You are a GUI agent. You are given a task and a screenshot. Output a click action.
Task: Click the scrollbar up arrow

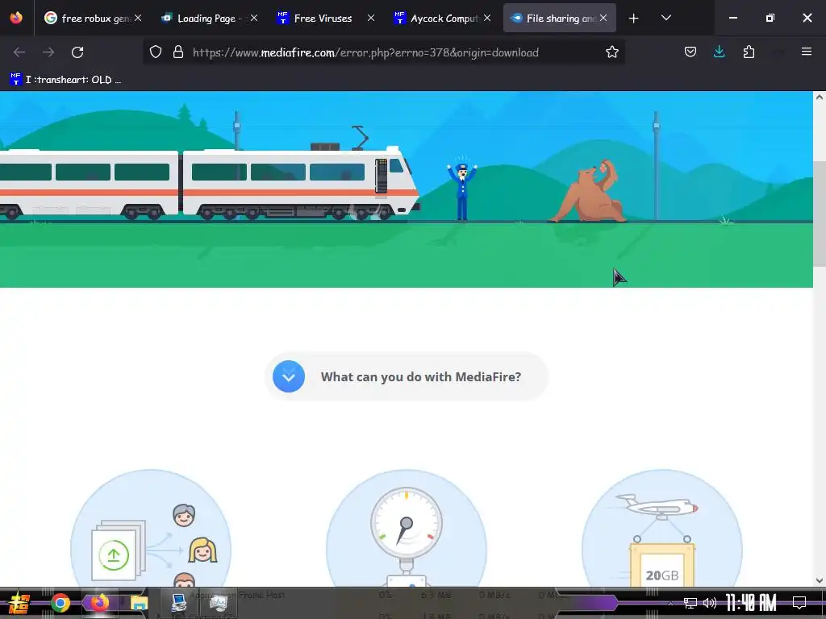pyautogui.click(x=820, y=97)
